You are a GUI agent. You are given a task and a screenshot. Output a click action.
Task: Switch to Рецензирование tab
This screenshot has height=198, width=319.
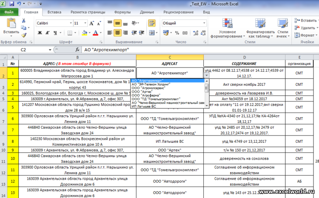pyautogui.click(x=178, y=12)
